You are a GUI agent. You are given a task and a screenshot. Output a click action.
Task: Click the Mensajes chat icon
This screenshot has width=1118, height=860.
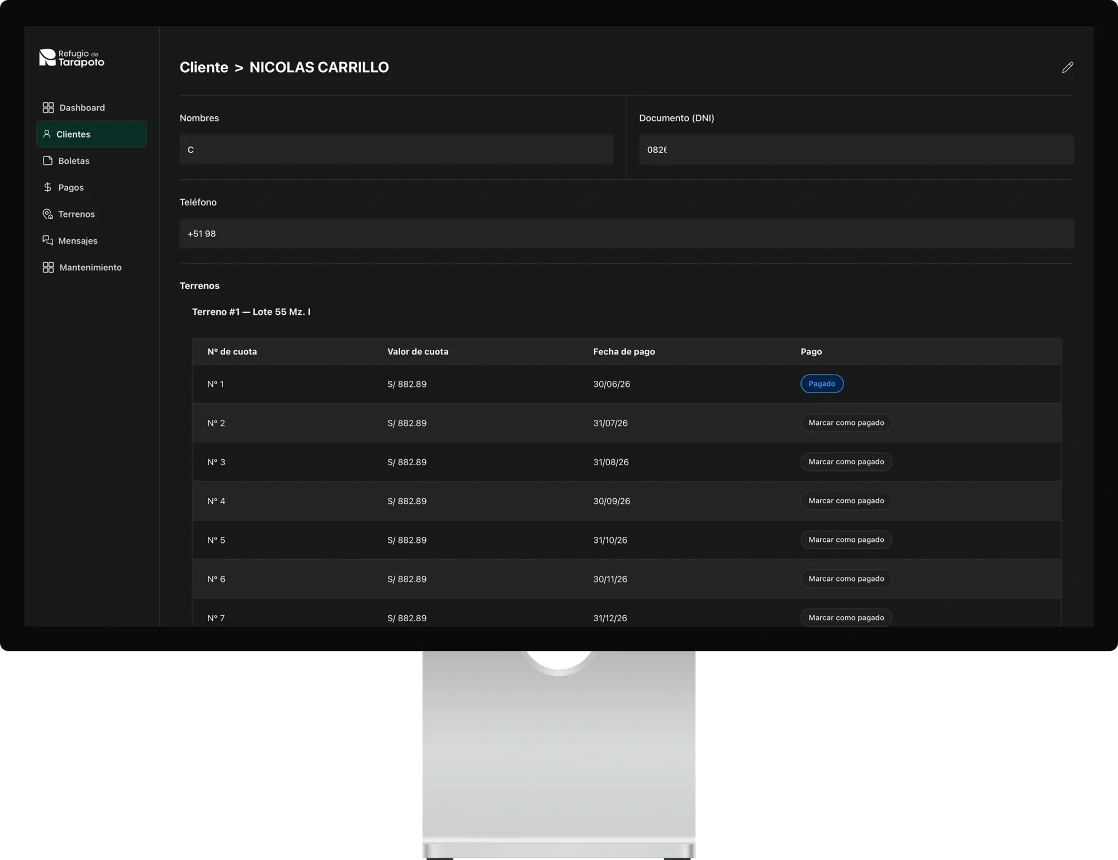click(x=48, y=240)
